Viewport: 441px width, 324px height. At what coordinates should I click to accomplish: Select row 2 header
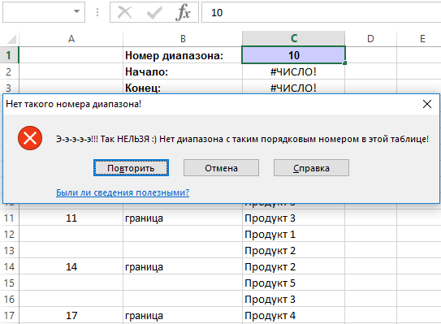(x=9, y=71)
